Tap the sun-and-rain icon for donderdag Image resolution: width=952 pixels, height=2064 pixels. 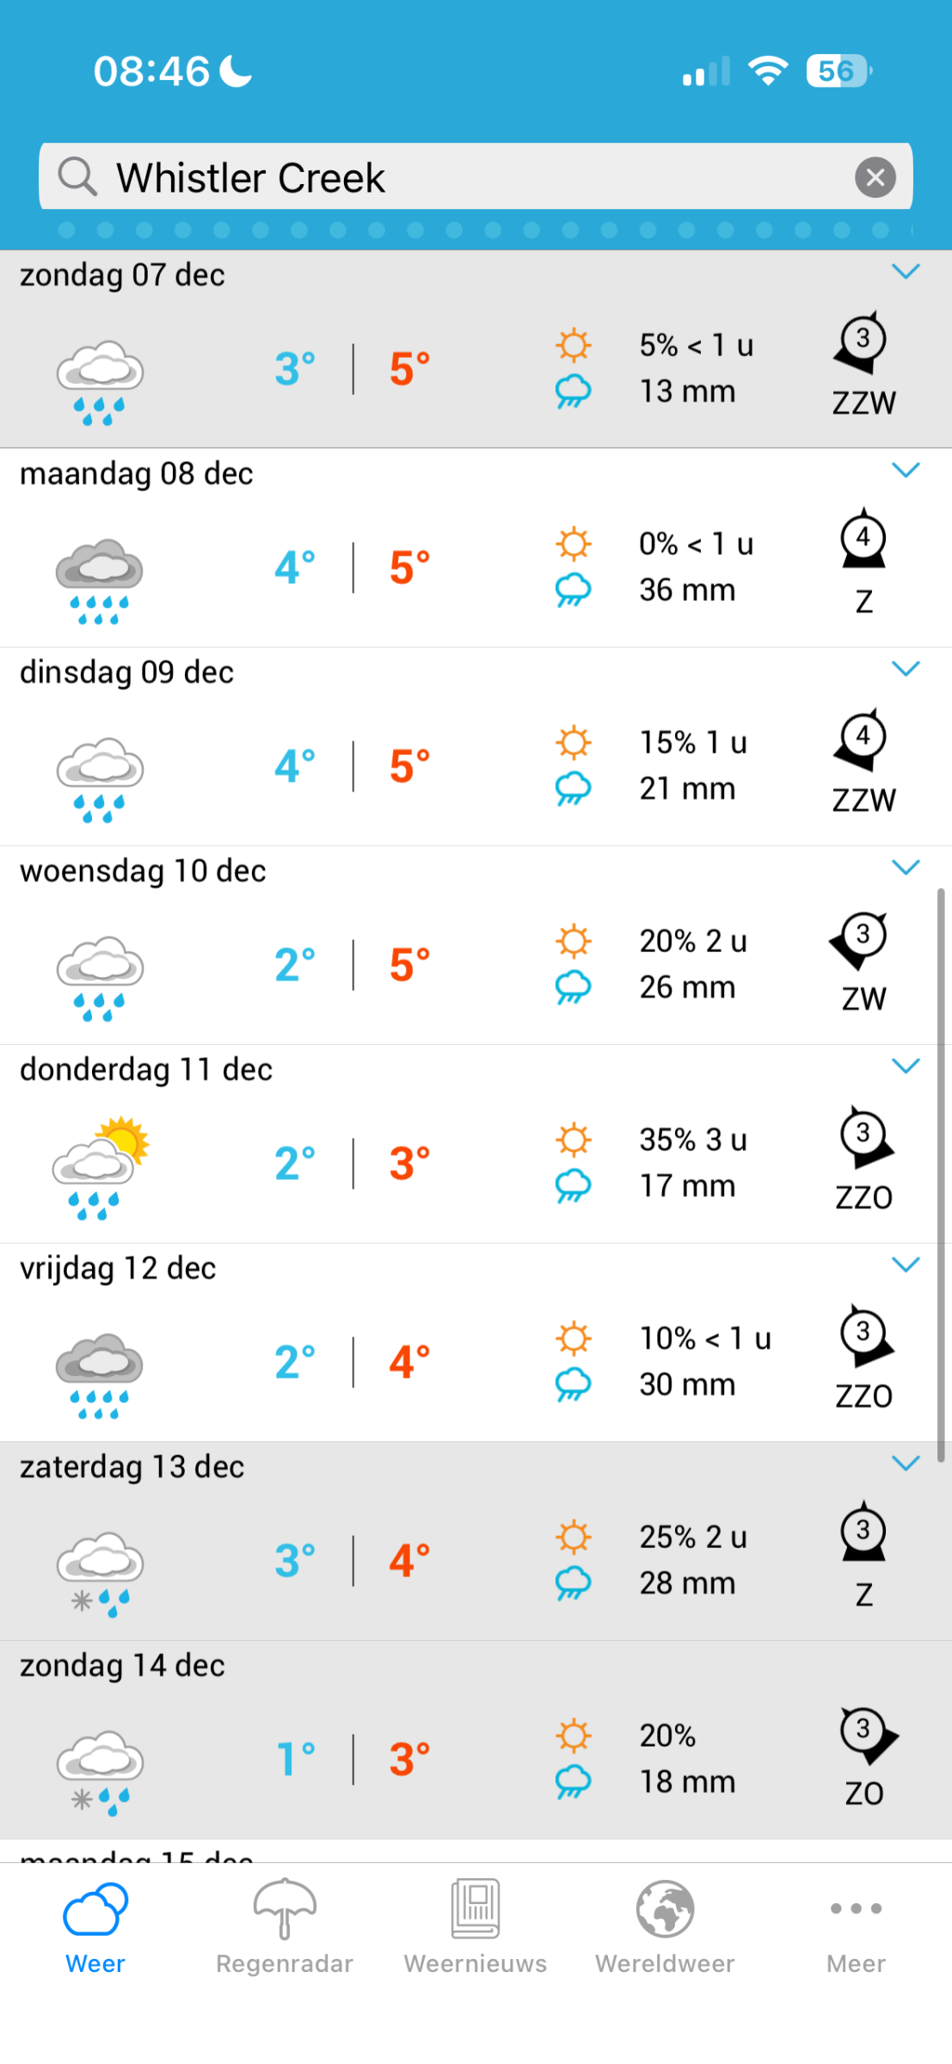coord(100,1168)
